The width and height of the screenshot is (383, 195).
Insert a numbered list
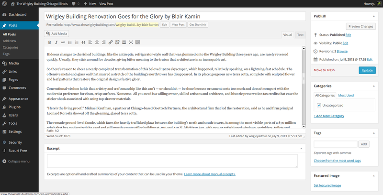coord(77,42)
